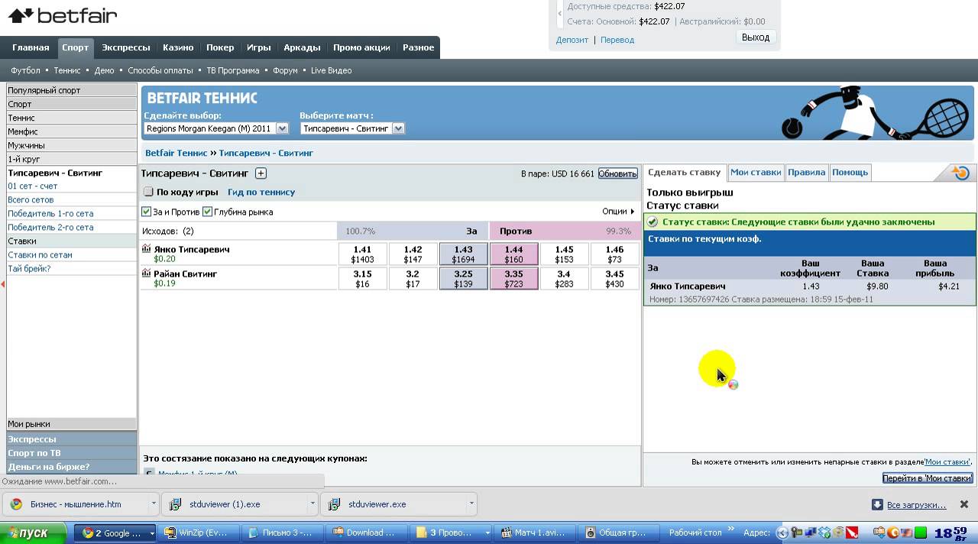
Task: Click the plus icon next to Типсаревич - Свитинг title
Action: tap(261, 173)
